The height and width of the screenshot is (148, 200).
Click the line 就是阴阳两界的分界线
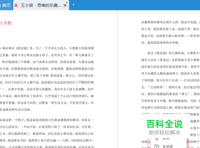(x=161, y=43)
